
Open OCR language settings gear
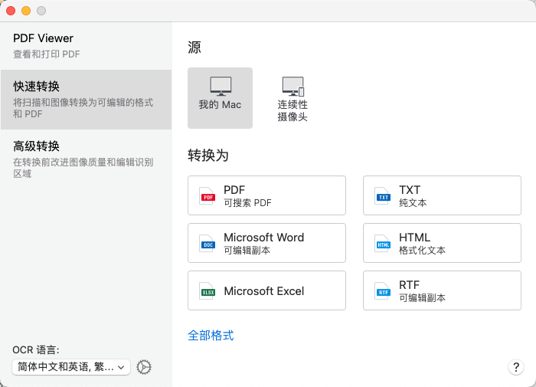click(x=144, y=367)
